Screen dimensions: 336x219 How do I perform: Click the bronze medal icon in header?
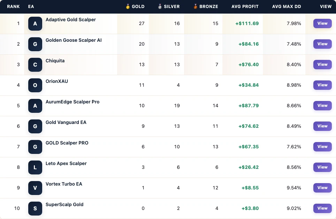196,6
